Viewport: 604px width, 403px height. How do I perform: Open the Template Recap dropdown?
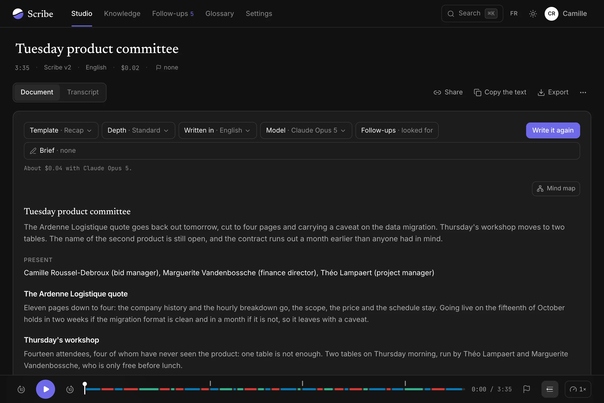(x=61, y=130)
